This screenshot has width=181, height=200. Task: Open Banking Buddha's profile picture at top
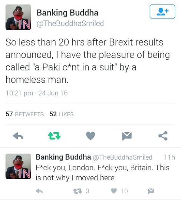[18, 17]
